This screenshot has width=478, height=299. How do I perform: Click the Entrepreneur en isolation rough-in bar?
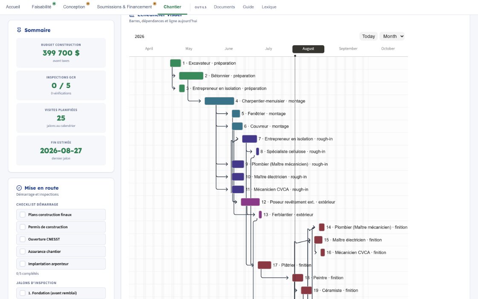pos(250,139)
